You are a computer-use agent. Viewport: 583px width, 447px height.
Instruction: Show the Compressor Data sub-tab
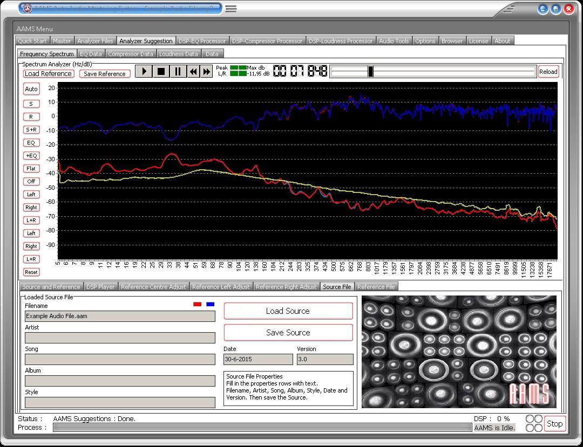pos(131,54)
